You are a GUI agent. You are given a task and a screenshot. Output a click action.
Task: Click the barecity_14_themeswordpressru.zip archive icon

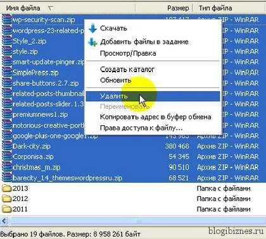pos(7,178)
